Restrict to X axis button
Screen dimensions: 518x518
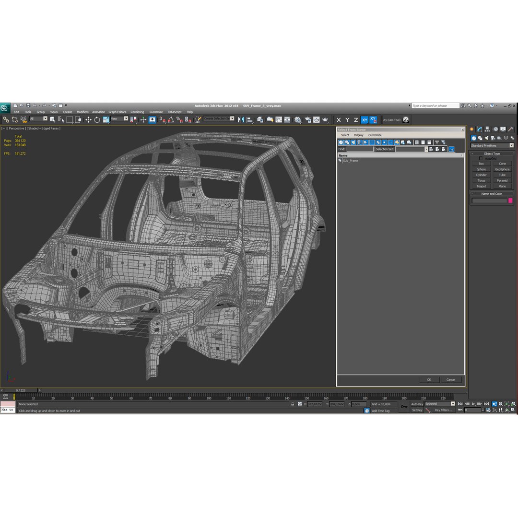339,120
